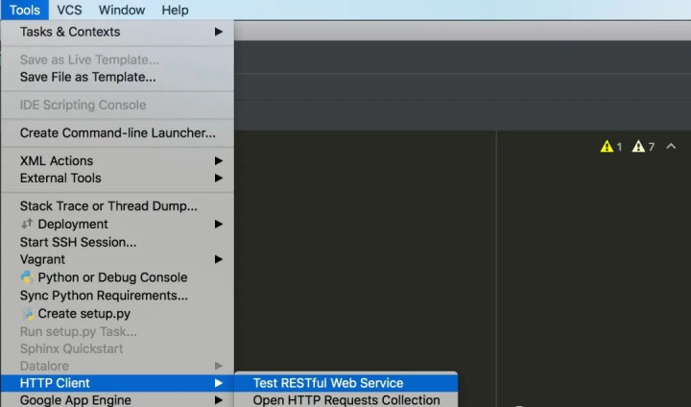The image size is (691, 407).
Task: Open the Tools menu in menu bar
Action: 25,10
